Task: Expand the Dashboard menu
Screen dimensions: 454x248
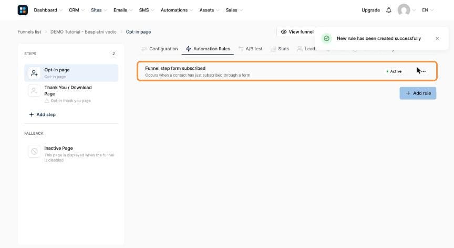Action: point(48,10)
